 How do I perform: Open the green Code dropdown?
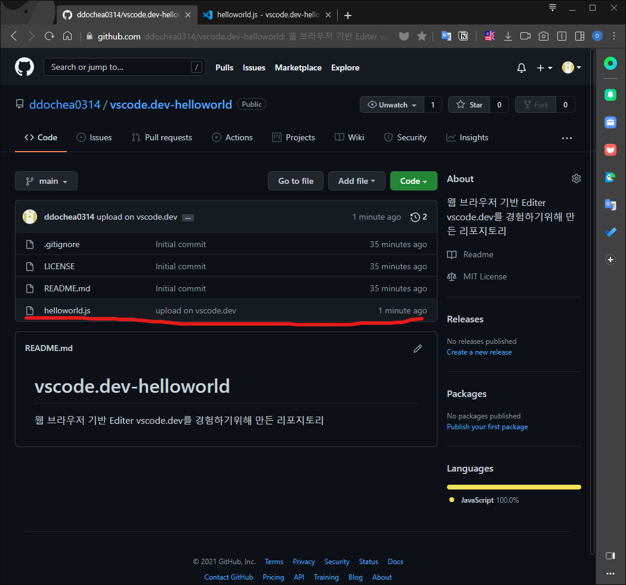pyautogui.click(x=414, y=181)
